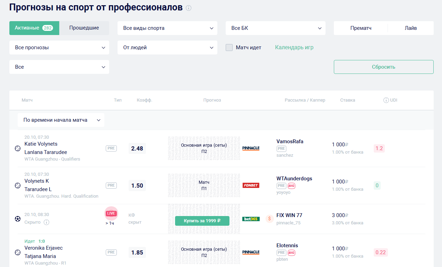442x267 pixels.
Task: Click the info icon next to UDI header
Action: (x=386, y=100)
